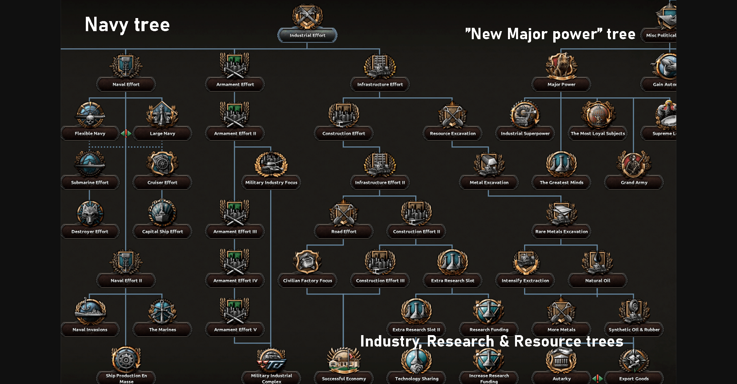Select the Misc Political focus label
The width and height of the screenshot is (737, 384).
coord(661,35)
